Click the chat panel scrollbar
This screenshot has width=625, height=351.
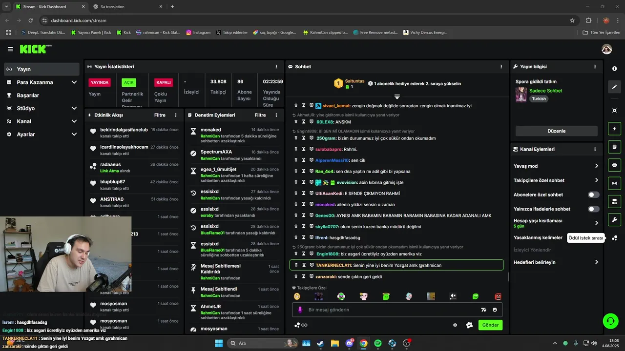coord(508,277)
